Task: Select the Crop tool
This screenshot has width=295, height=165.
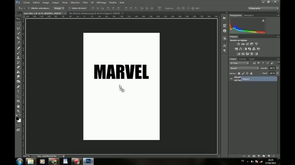Action: 18,38
